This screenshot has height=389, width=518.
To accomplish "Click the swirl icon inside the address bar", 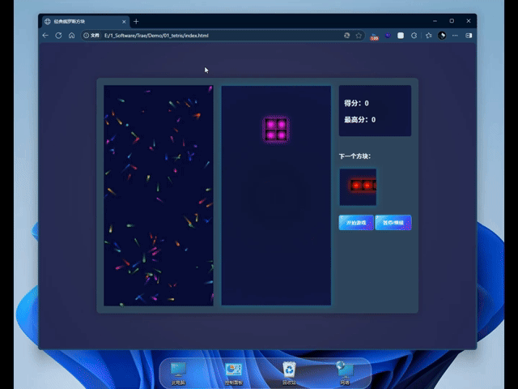I will (x=347, y=36).
